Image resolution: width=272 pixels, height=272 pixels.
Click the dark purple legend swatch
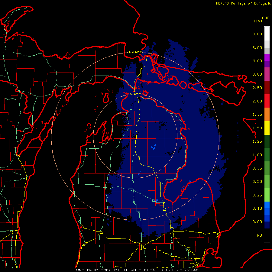click(267, 64)
